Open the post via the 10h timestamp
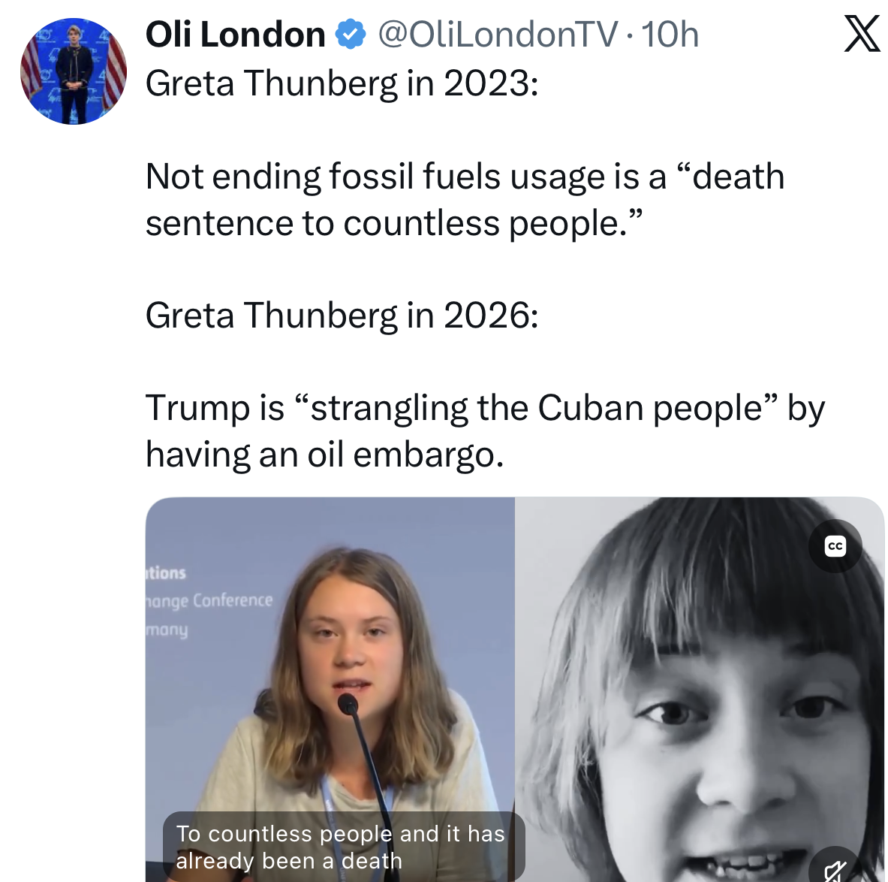The image size is (888, 882). [x=670, y=35]
